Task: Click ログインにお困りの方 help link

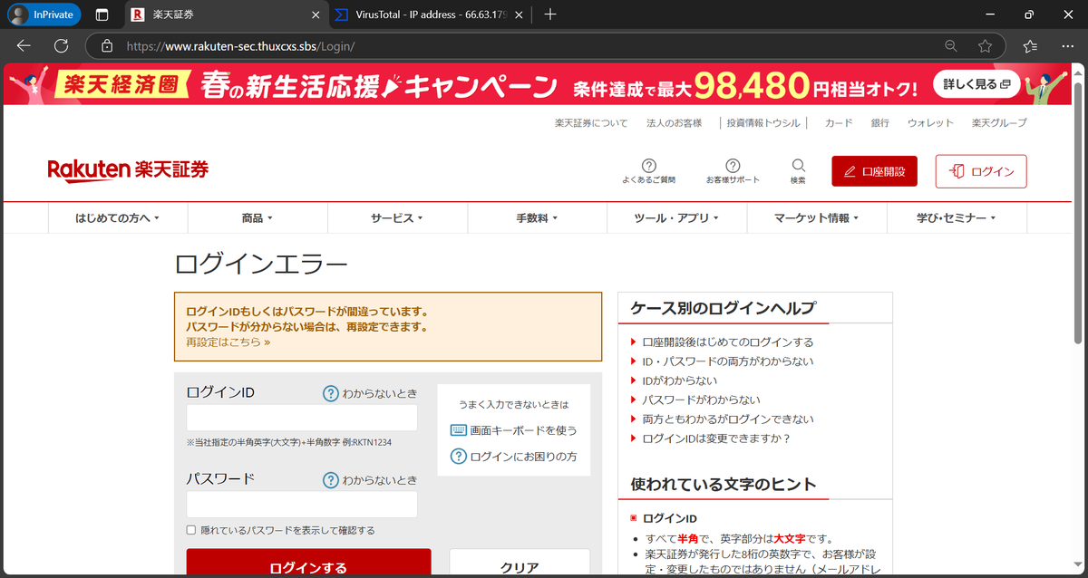Action: pyautogui.click(x=513, y=457)
